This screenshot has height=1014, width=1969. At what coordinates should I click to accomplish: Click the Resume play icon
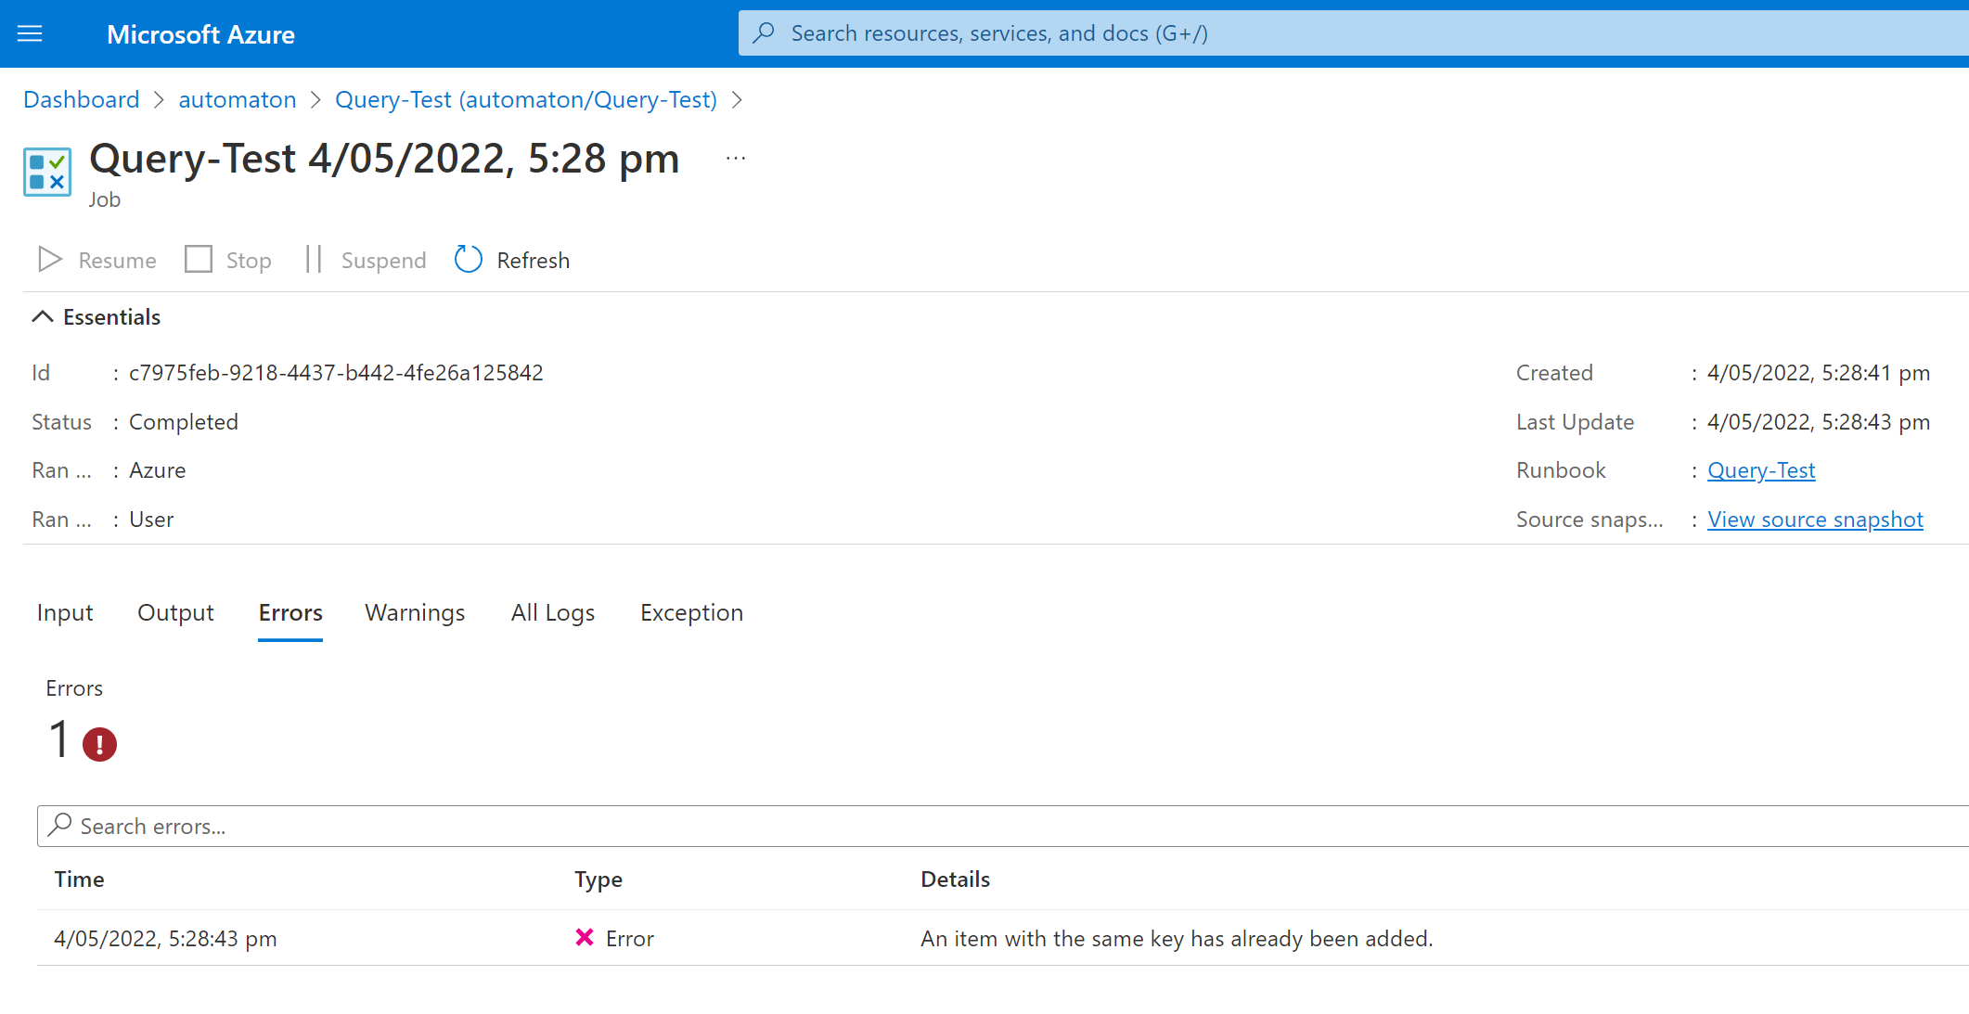(x=50, y=260)
